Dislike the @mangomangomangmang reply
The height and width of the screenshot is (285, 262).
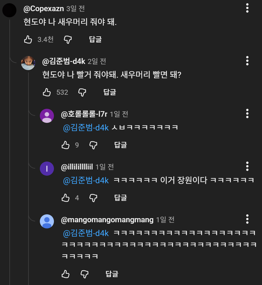coord(84,274)
